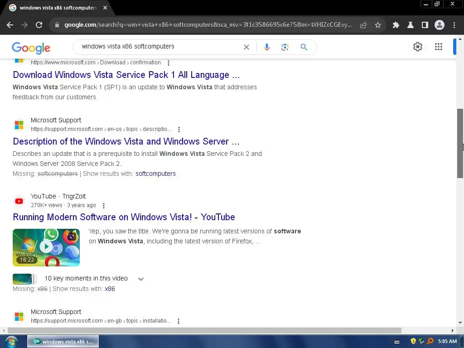The width and height of the screenshot is (464, 348).
Task: Select the windows vista x86 browser tab
Action: [58, 8]
